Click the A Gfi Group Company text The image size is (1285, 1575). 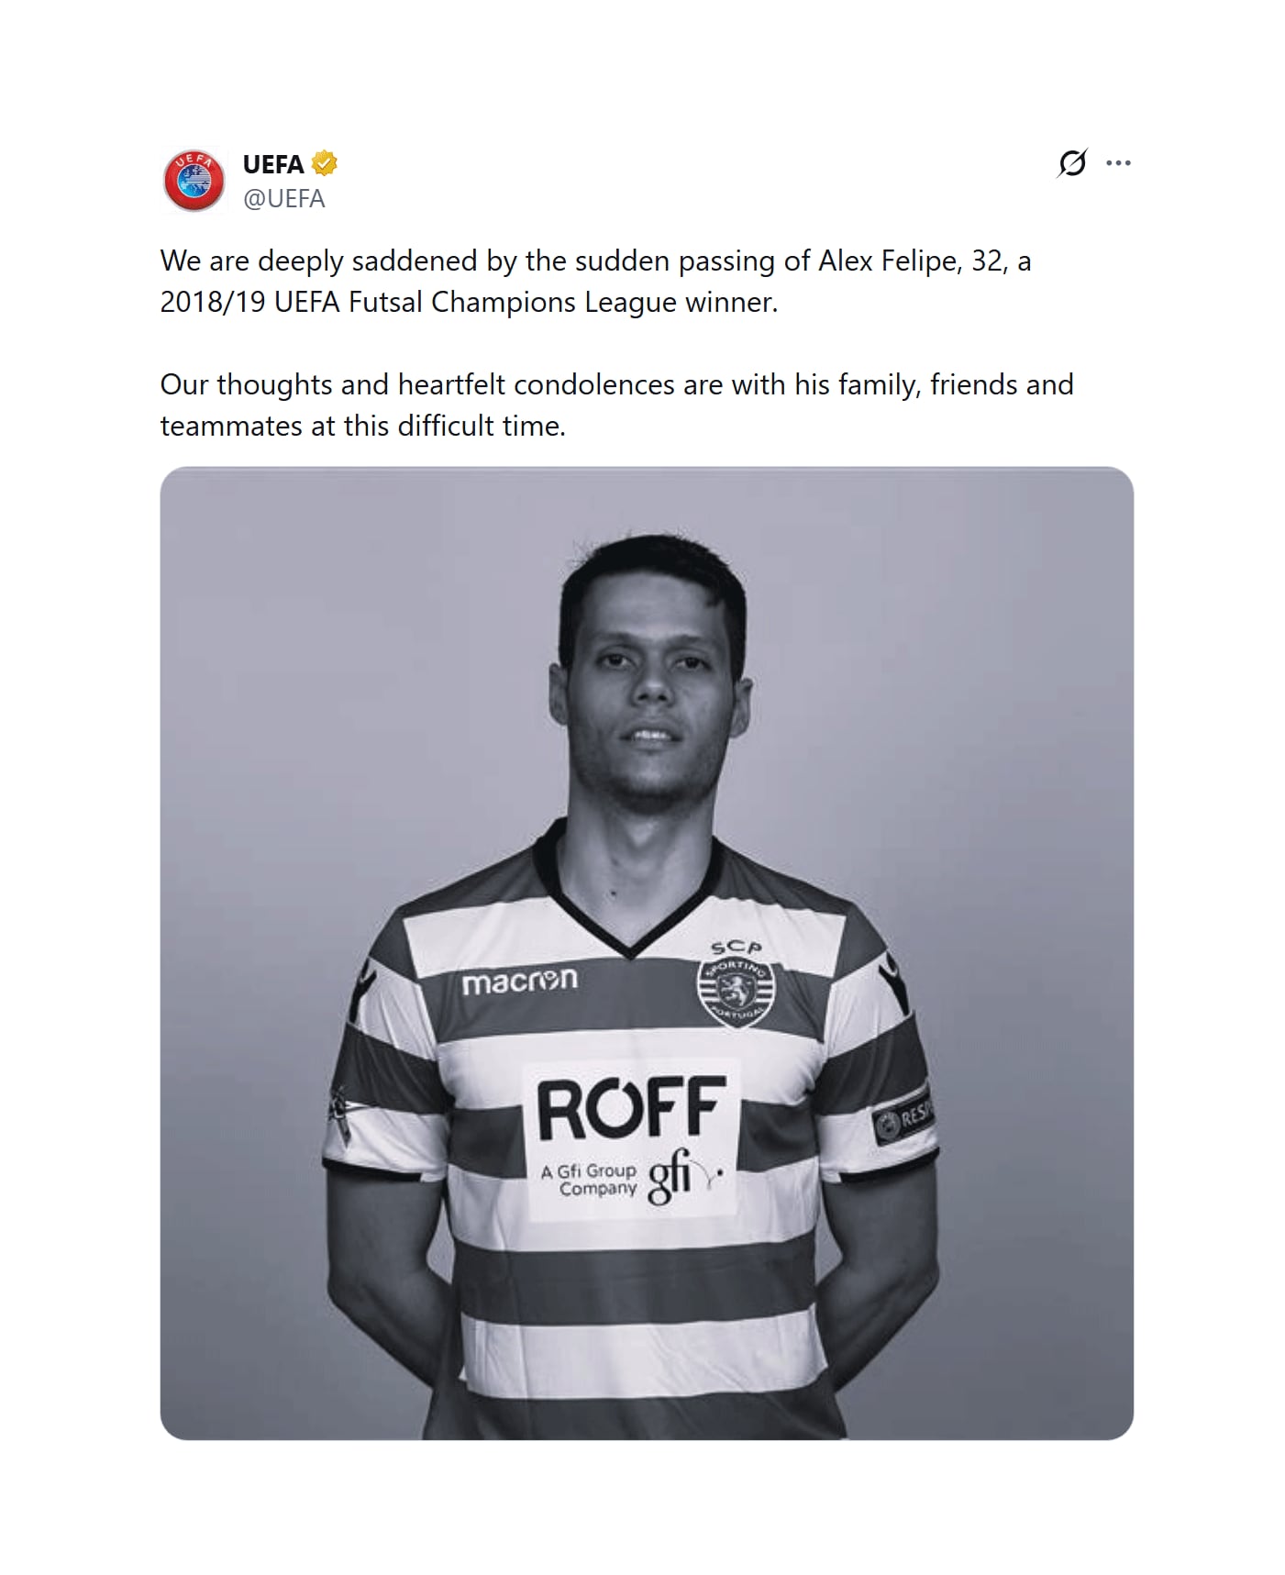pos(588,1180)
